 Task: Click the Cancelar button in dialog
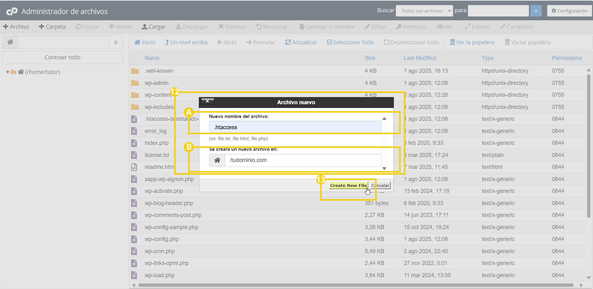tap(380, 185)
